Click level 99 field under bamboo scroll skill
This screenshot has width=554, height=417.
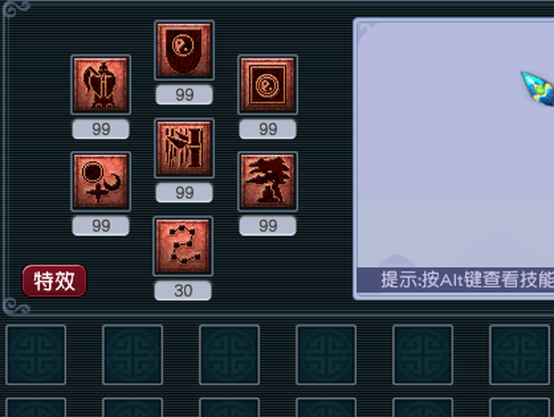coord(184,193)
